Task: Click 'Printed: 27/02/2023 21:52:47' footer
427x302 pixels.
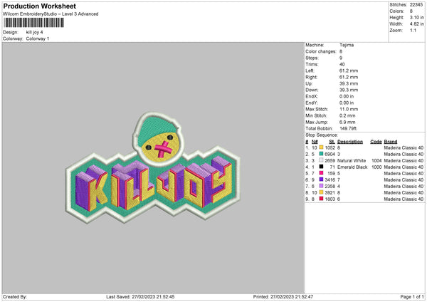Action: pos(283,297)
